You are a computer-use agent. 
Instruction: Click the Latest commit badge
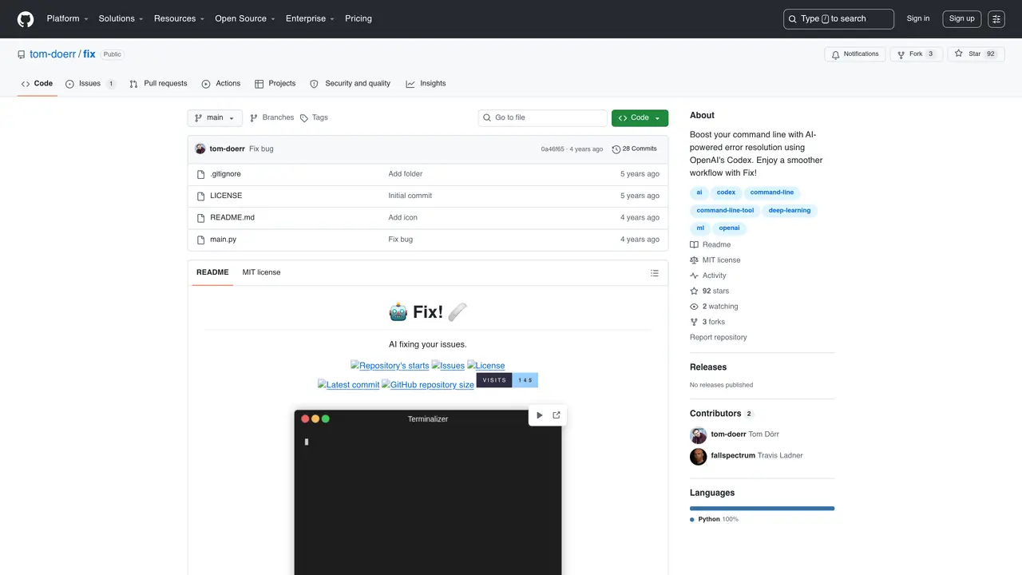(x=348, y=385)
